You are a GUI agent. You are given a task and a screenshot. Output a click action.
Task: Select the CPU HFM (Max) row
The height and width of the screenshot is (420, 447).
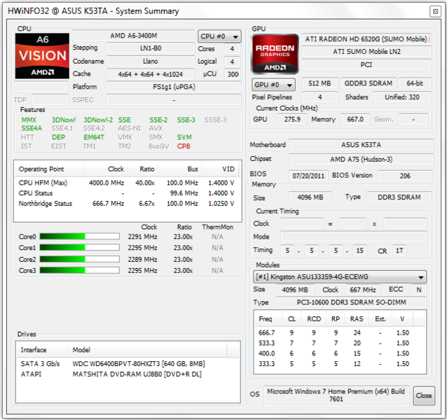[127, 183]
